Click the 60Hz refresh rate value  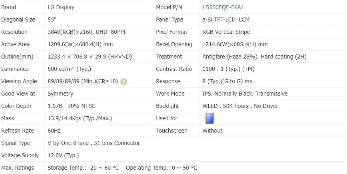[x=54, y=131]
